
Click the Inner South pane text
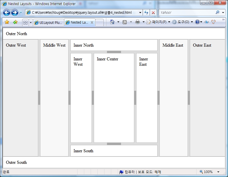click(x=83, y=151)
